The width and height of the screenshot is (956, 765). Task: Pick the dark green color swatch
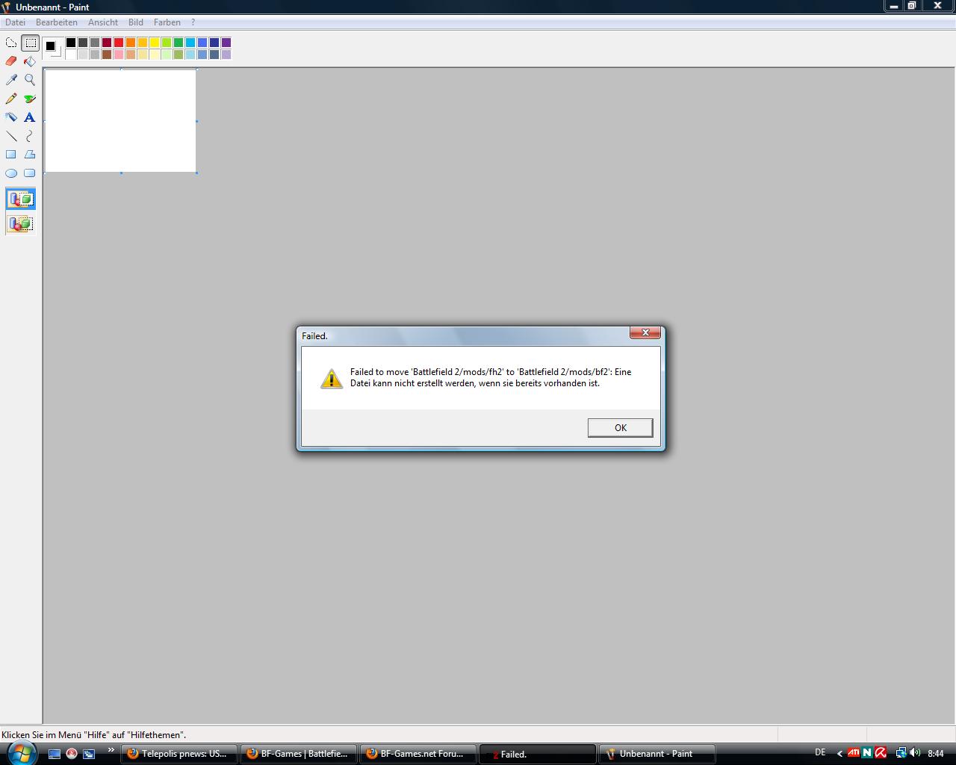[179, 43]
